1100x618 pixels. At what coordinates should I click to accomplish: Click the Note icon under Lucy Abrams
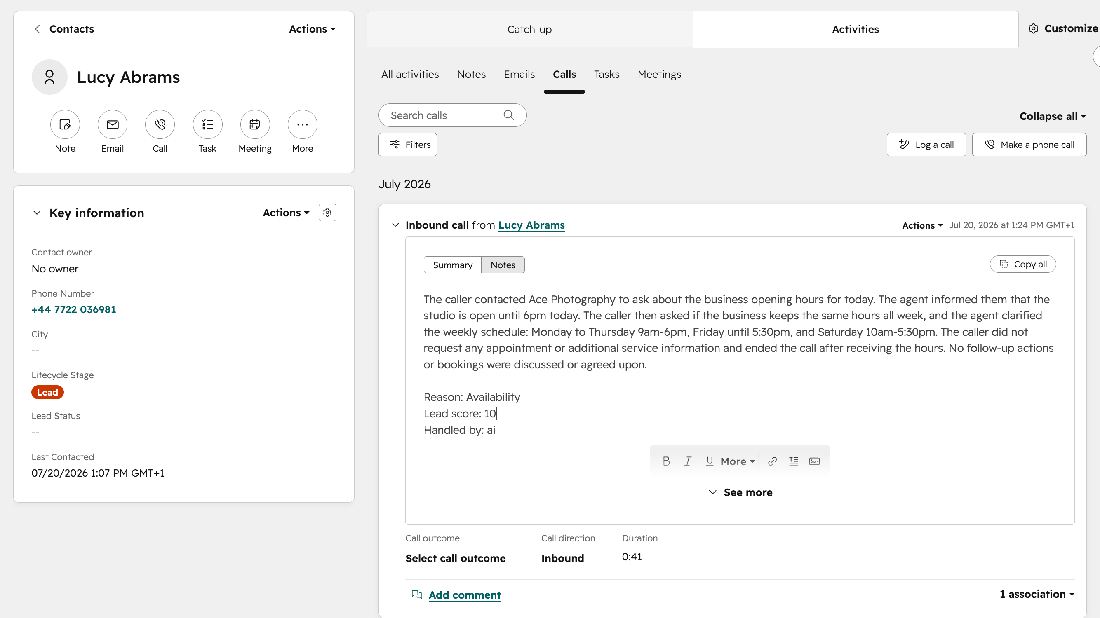(65, 124)
